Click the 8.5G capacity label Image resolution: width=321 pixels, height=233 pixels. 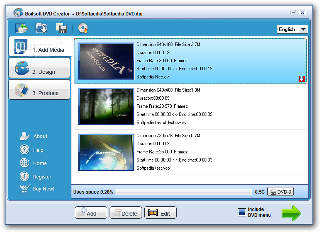coord(260,192)
